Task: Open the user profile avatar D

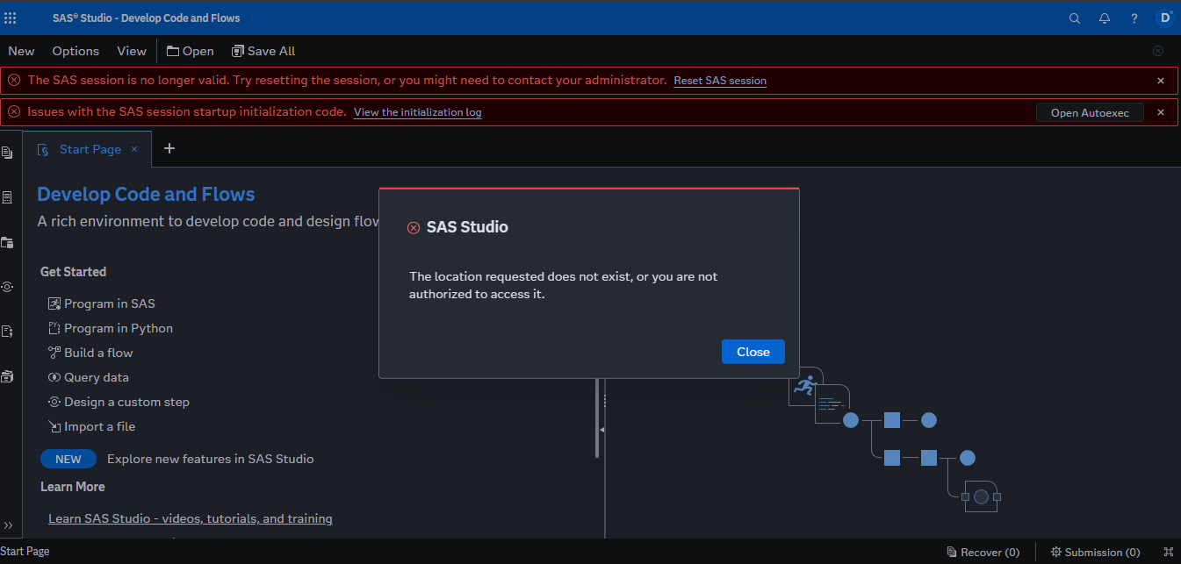Action: 1164,18
